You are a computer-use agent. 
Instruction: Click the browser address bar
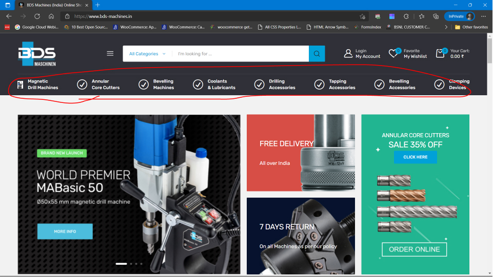pyautogui.click(x=214, y=16)
